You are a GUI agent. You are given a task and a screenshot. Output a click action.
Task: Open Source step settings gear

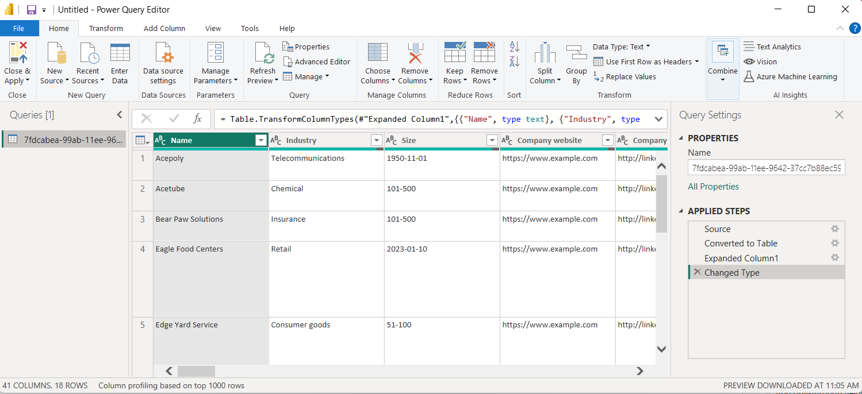pyautogui.click(x=835, y=229)
